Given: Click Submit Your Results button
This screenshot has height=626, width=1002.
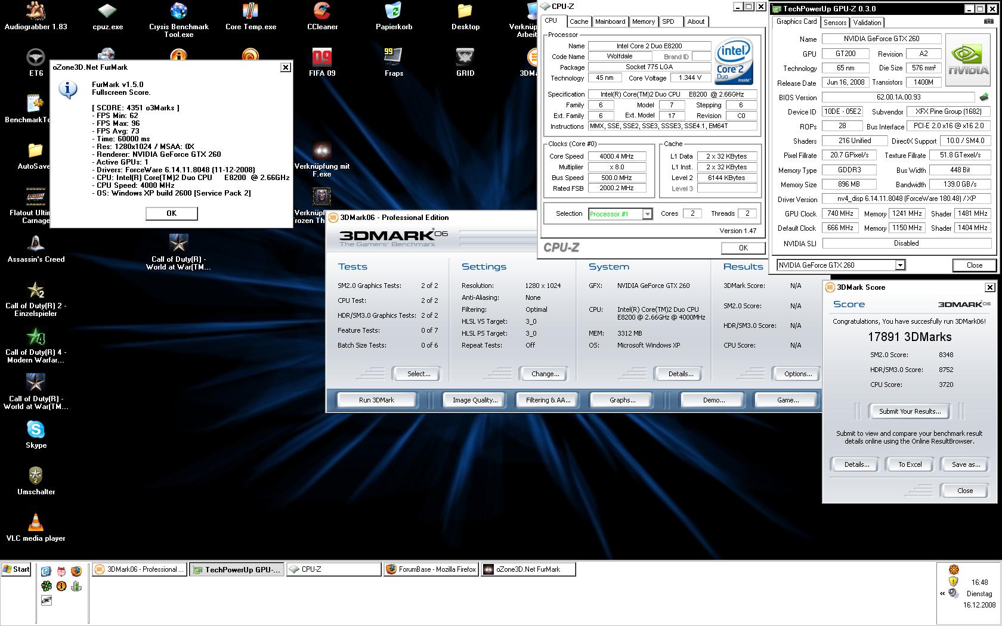Looking at the screenshot, I should [910, 411].
